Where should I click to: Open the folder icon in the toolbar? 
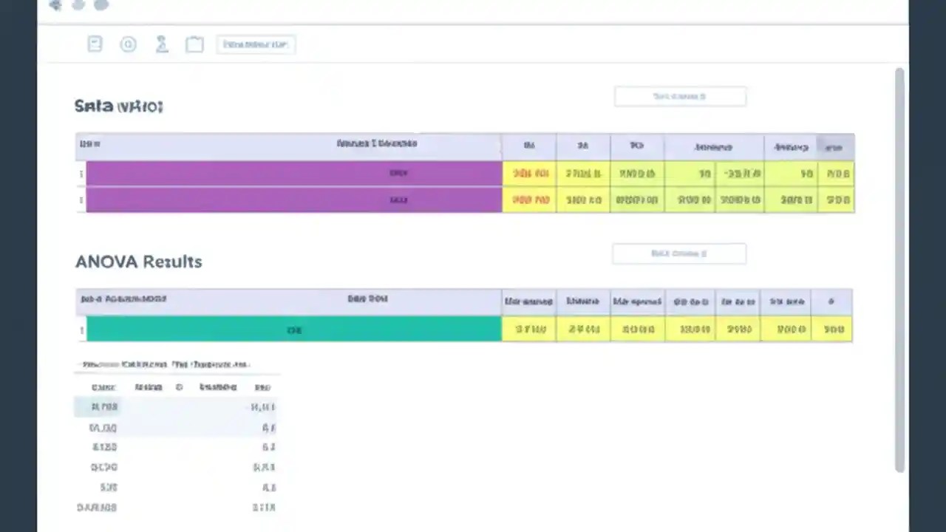coord(194,44)
